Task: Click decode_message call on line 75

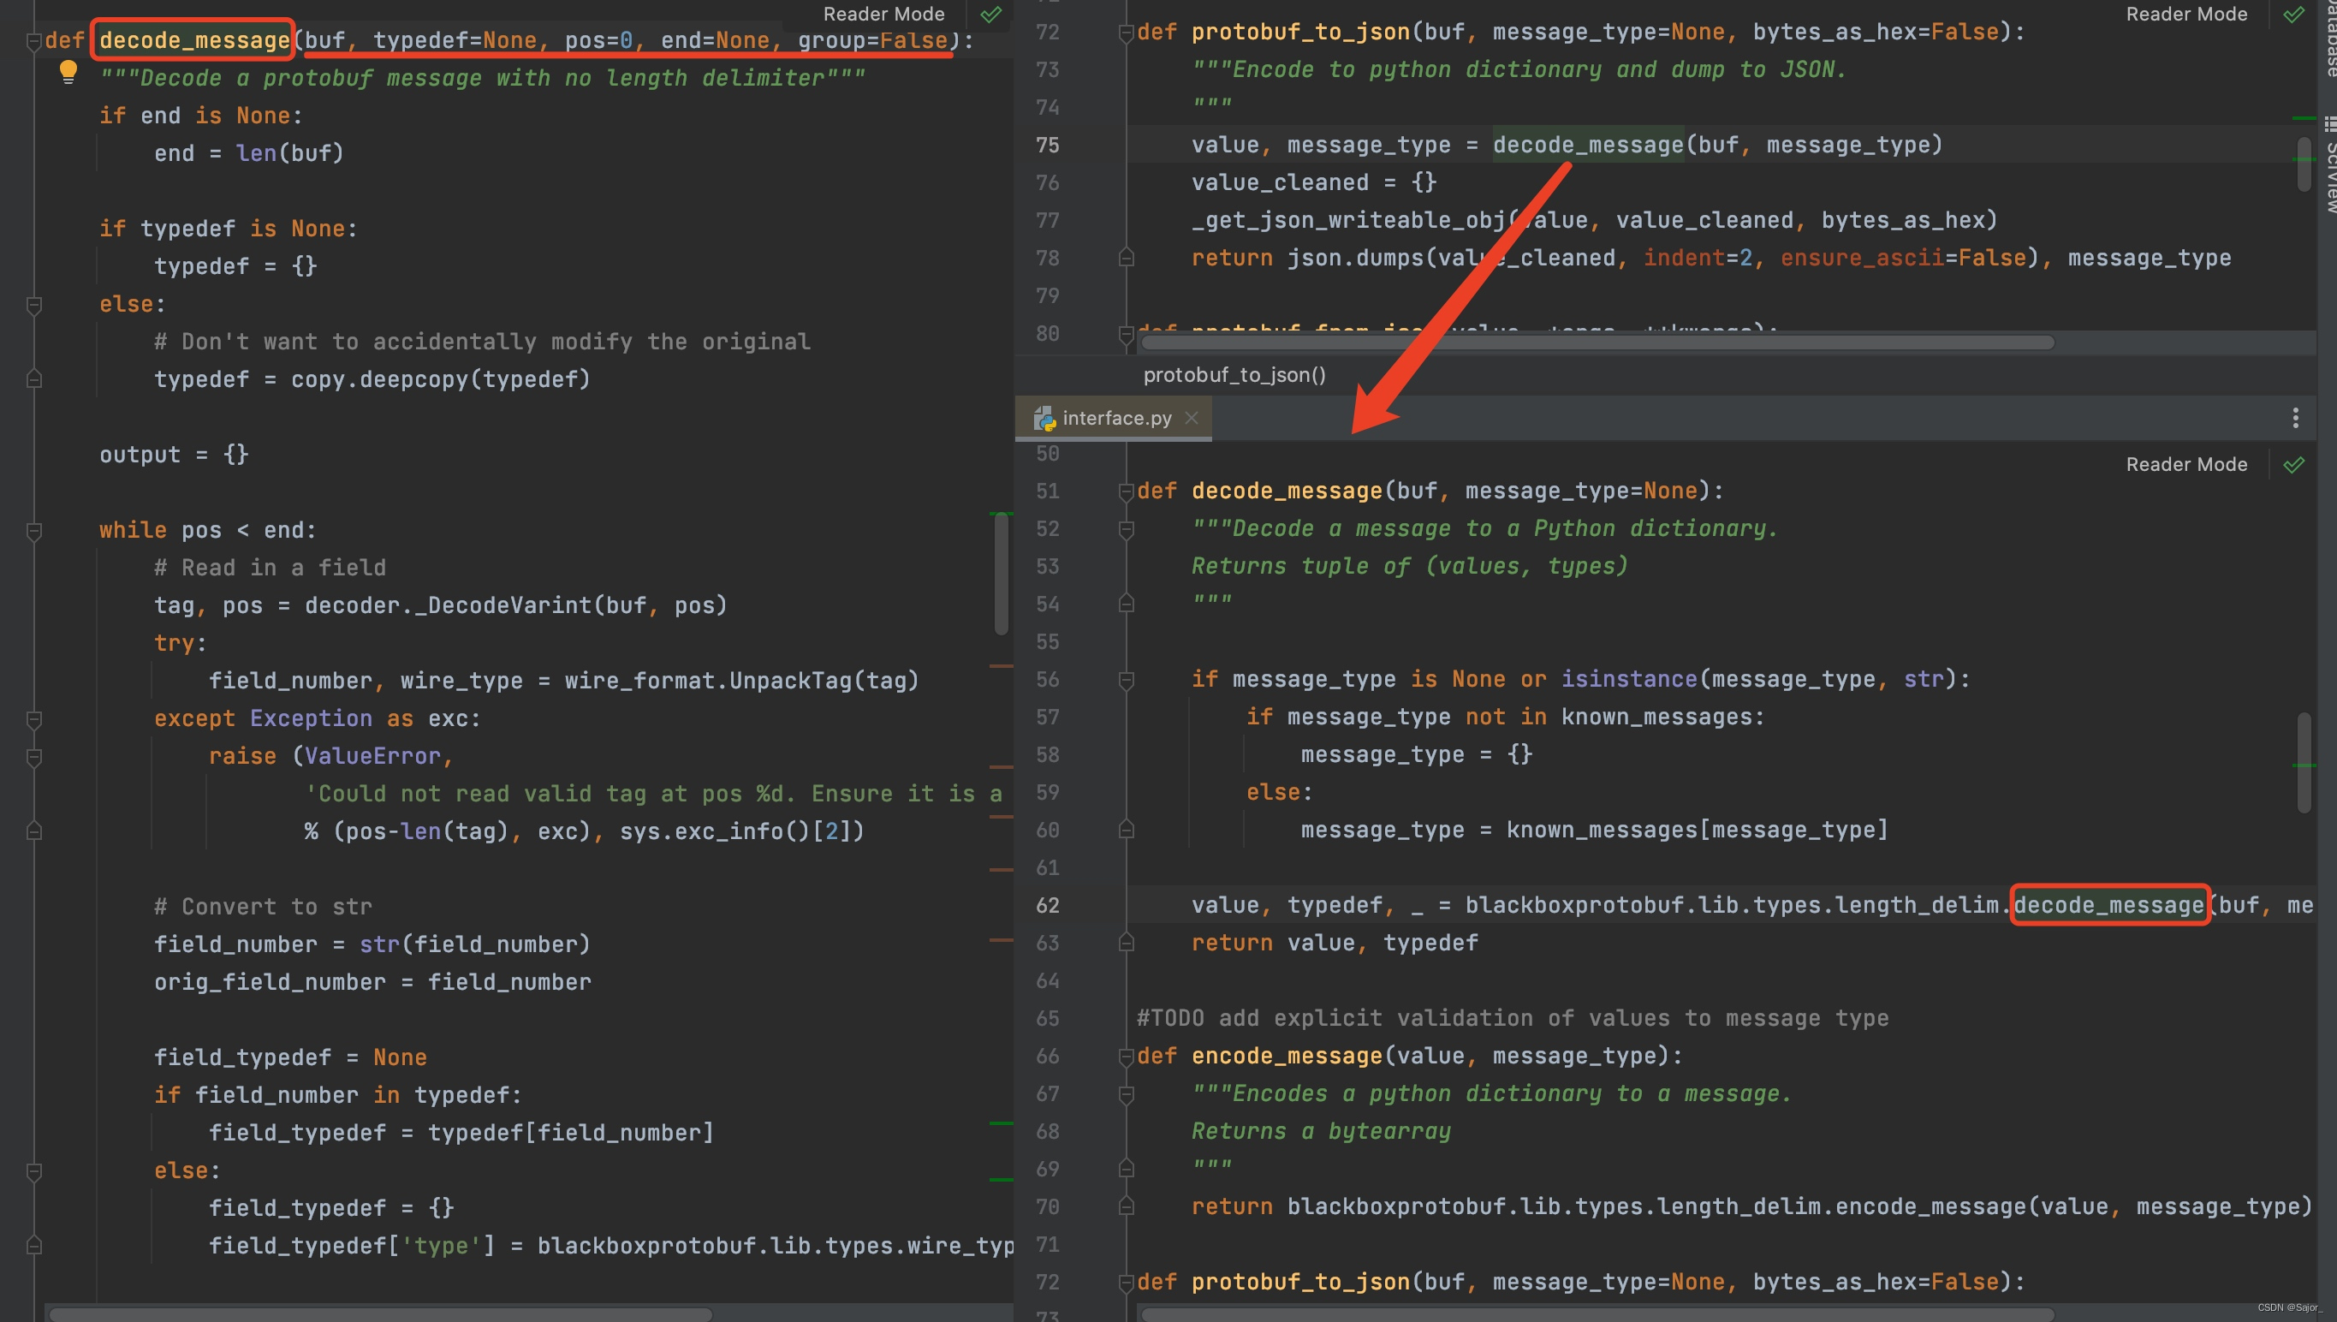Action: 1588,146
